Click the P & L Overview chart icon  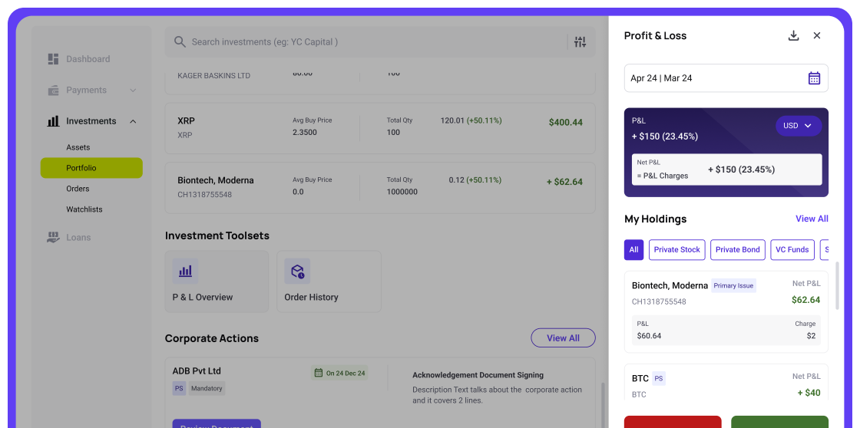point(185,272)
